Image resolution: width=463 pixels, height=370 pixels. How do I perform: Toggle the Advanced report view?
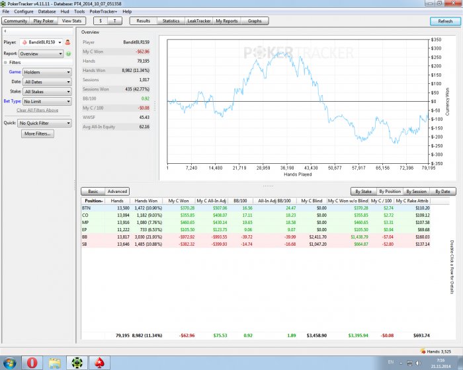click(x=117, y=191)
